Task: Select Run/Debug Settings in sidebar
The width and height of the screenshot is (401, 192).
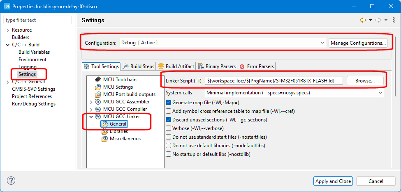Action: point(34,104)
